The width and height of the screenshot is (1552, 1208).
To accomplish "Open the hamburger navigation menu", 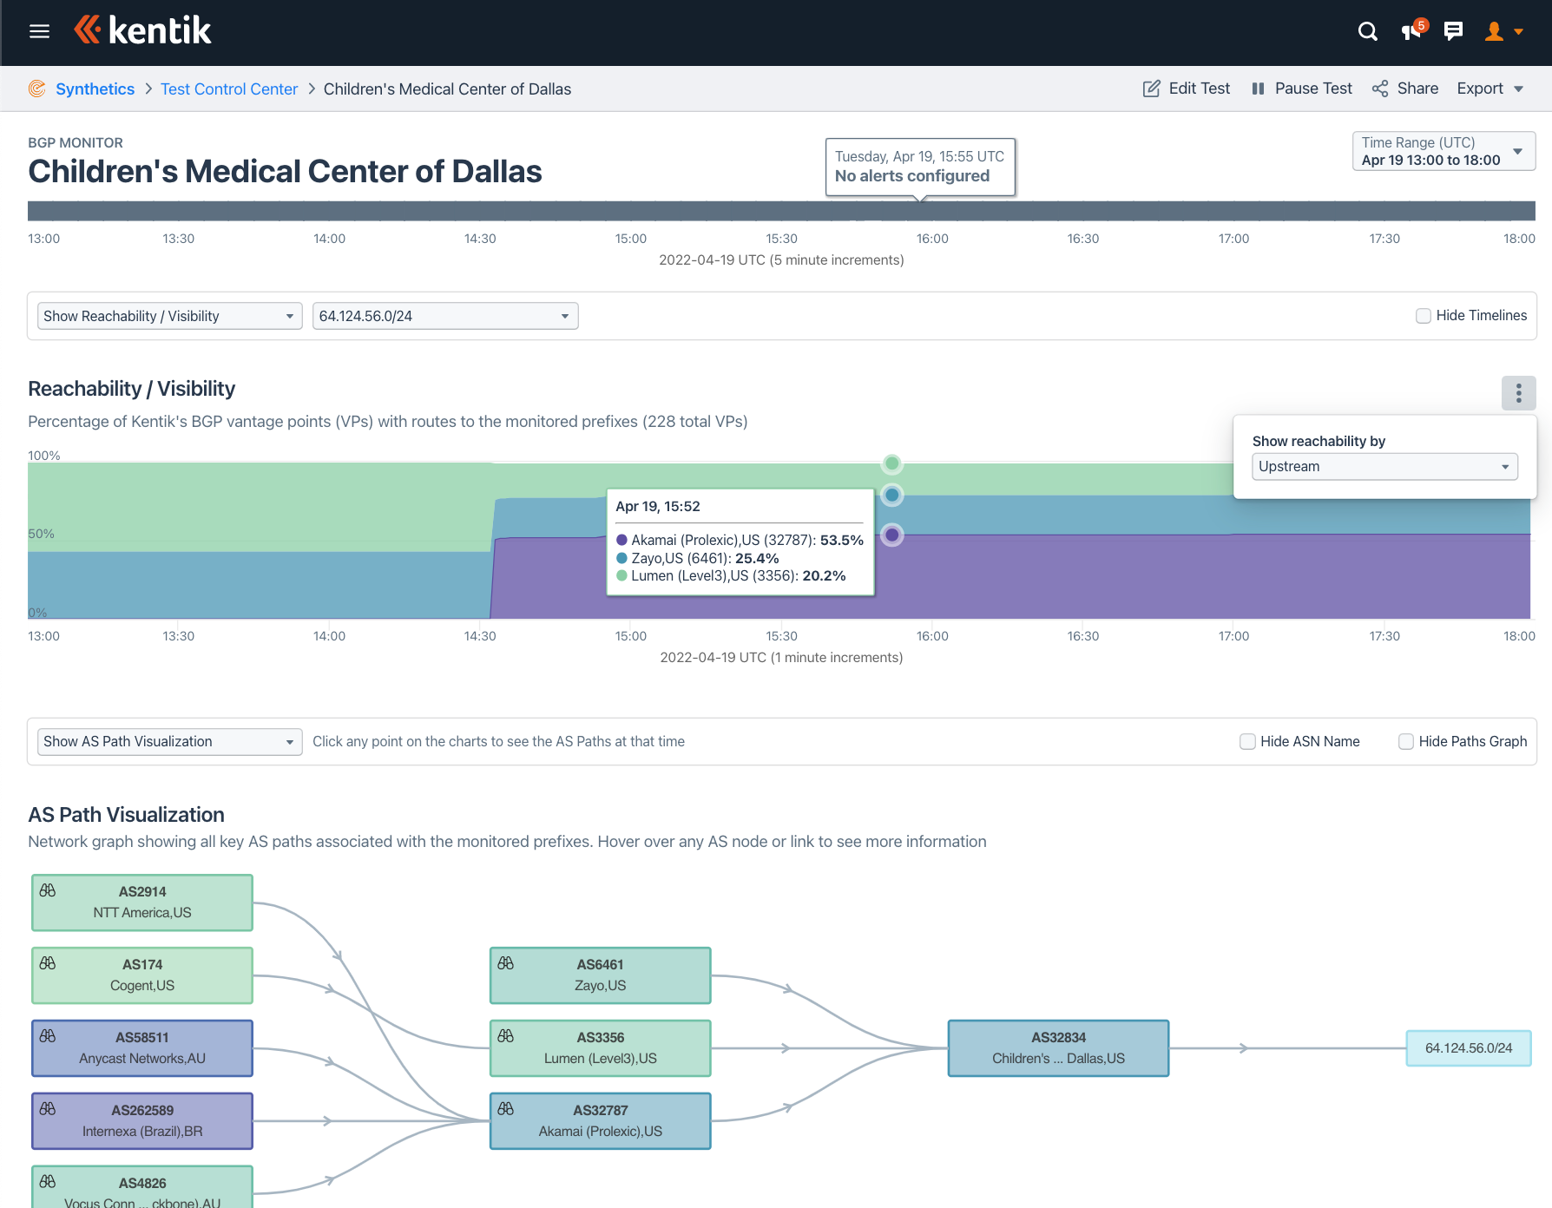I will 39,32.
